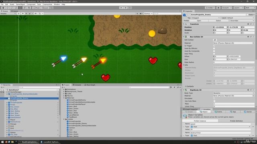Click the GameObject cube icon in Inspector
The height and width of the screenshot is (144, 257).
coord(184,15)
